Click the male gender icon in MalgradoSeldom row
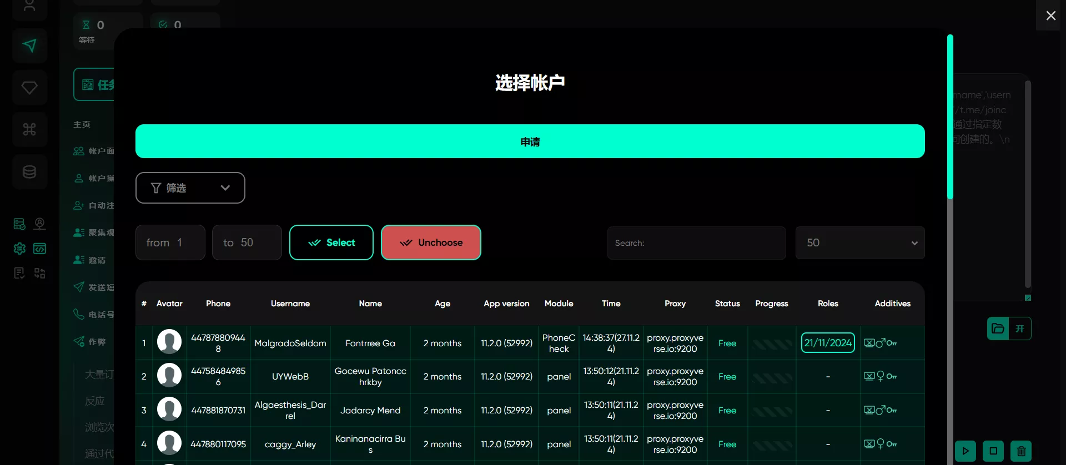The height and width of the screenshot is (465, 1066). click(x=881, y=343)
